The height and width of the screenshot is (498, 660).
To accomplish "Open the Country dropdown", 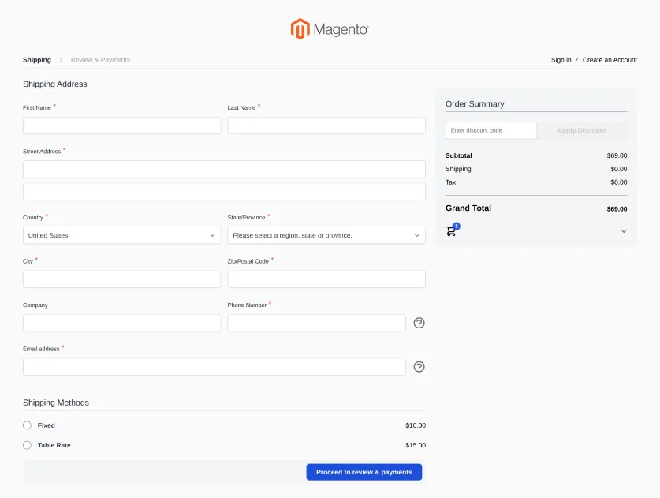I will click(121, 235).
